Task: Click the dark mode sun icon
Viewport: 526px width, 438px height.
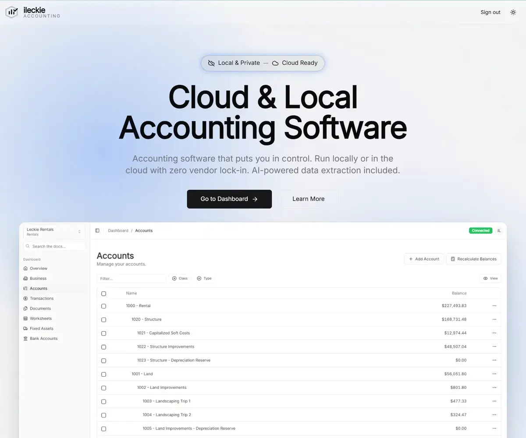Action: (513, 12)
